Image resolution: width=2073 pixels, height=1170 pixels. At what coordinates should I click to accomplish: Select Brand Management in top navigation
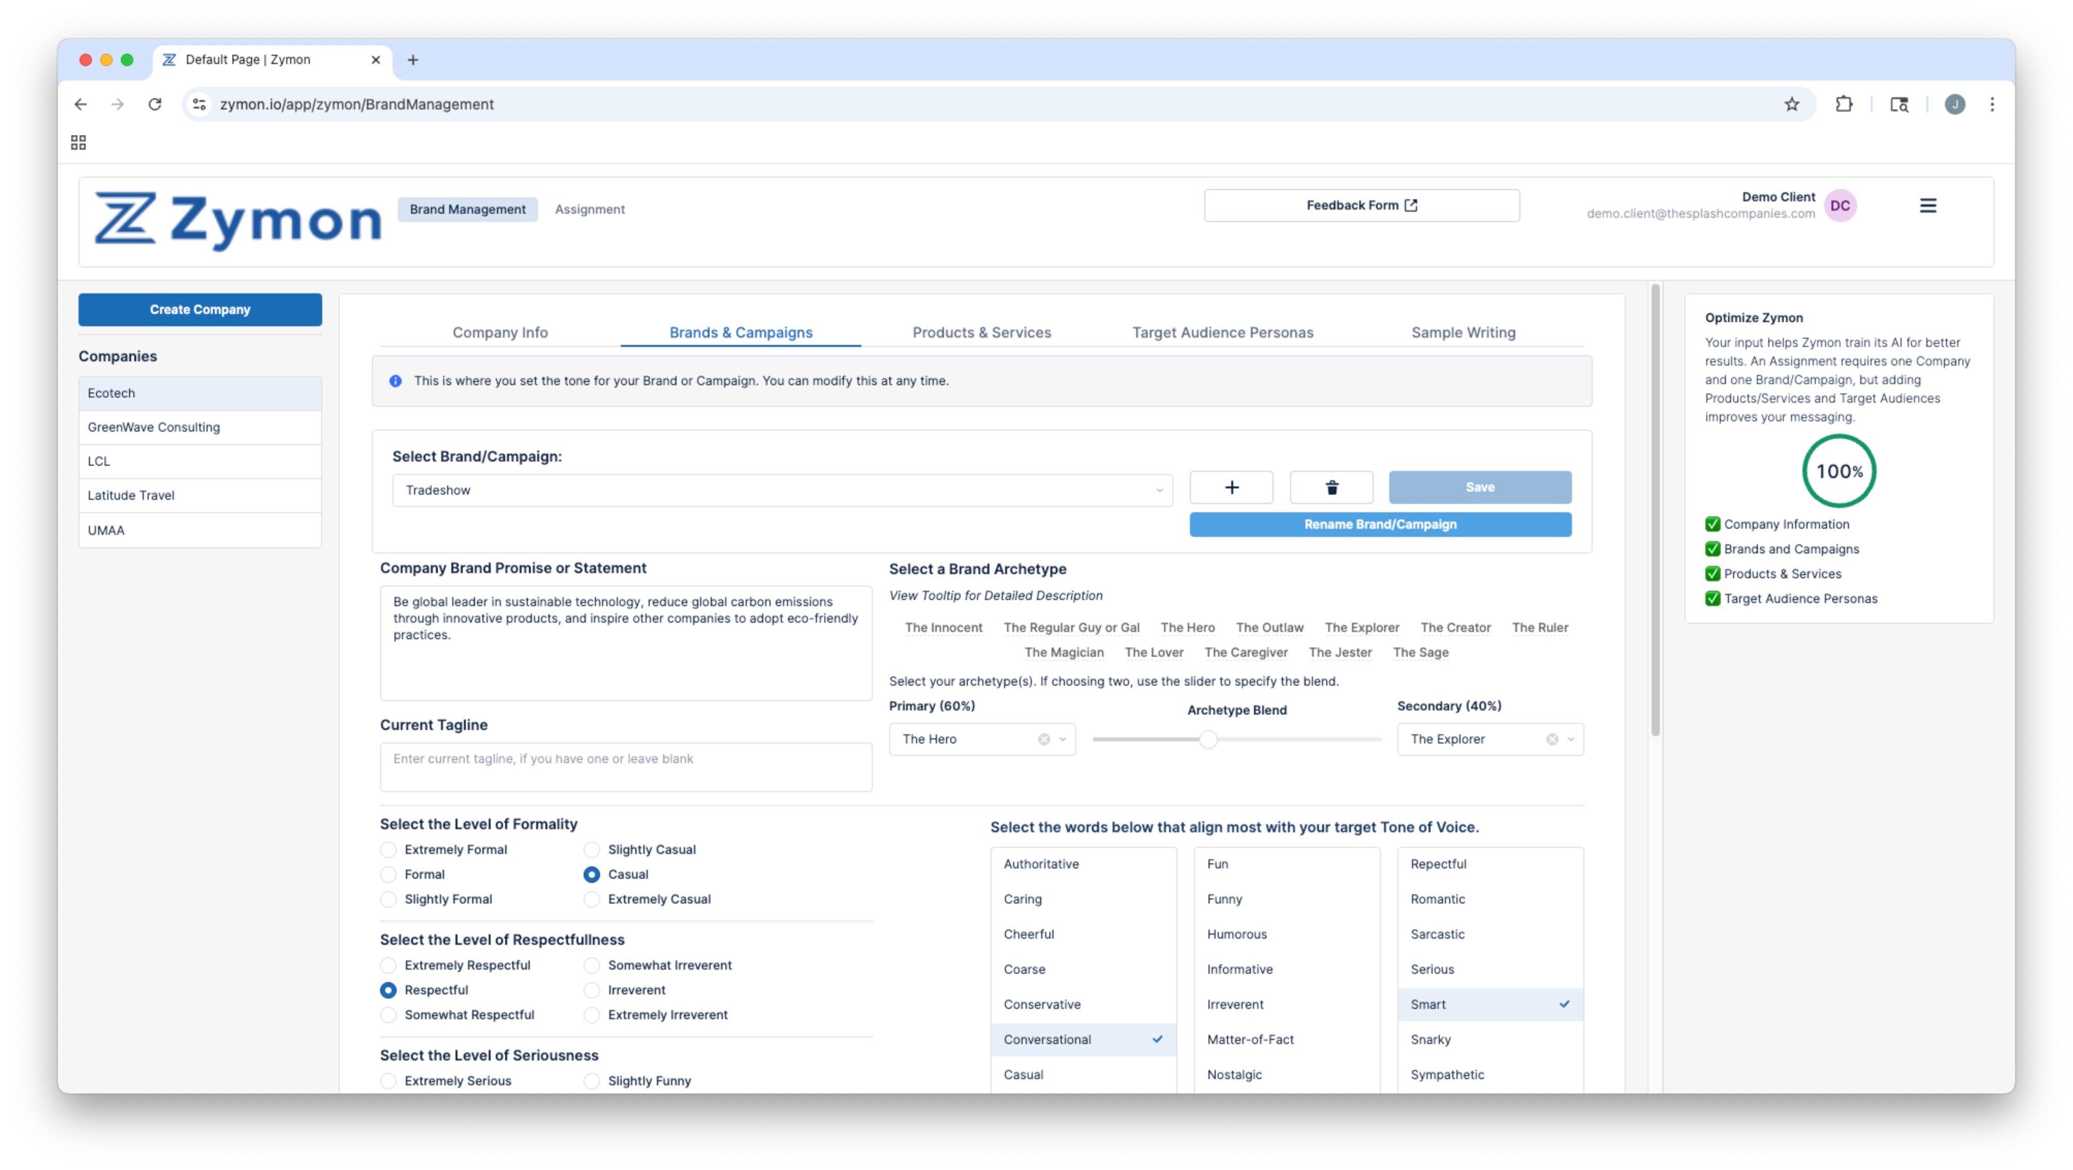(x=467, y=209)
